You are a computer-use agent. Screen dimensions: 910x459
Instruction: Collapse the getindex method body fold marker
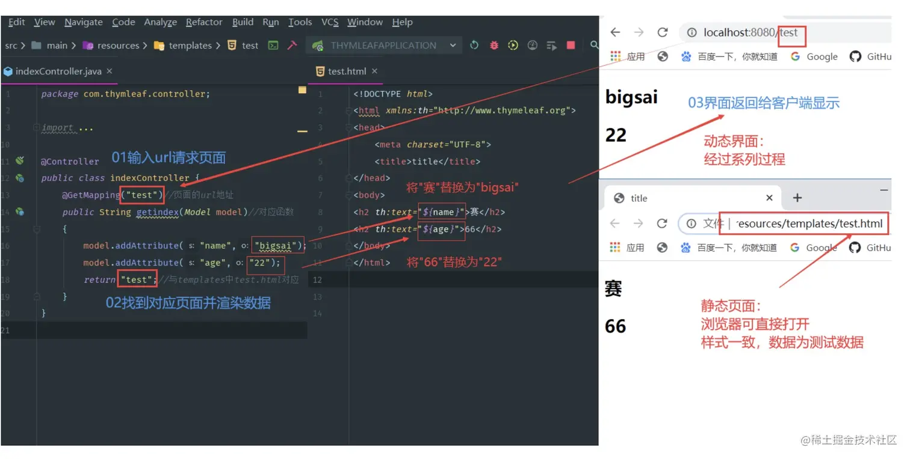coord(37,229)
